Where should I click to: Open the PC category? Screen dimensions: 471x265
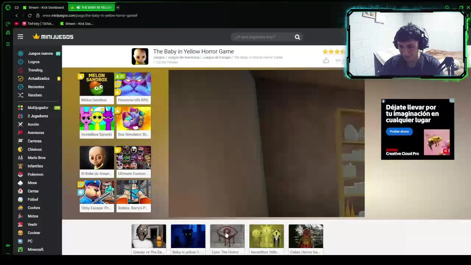point(30,241)
